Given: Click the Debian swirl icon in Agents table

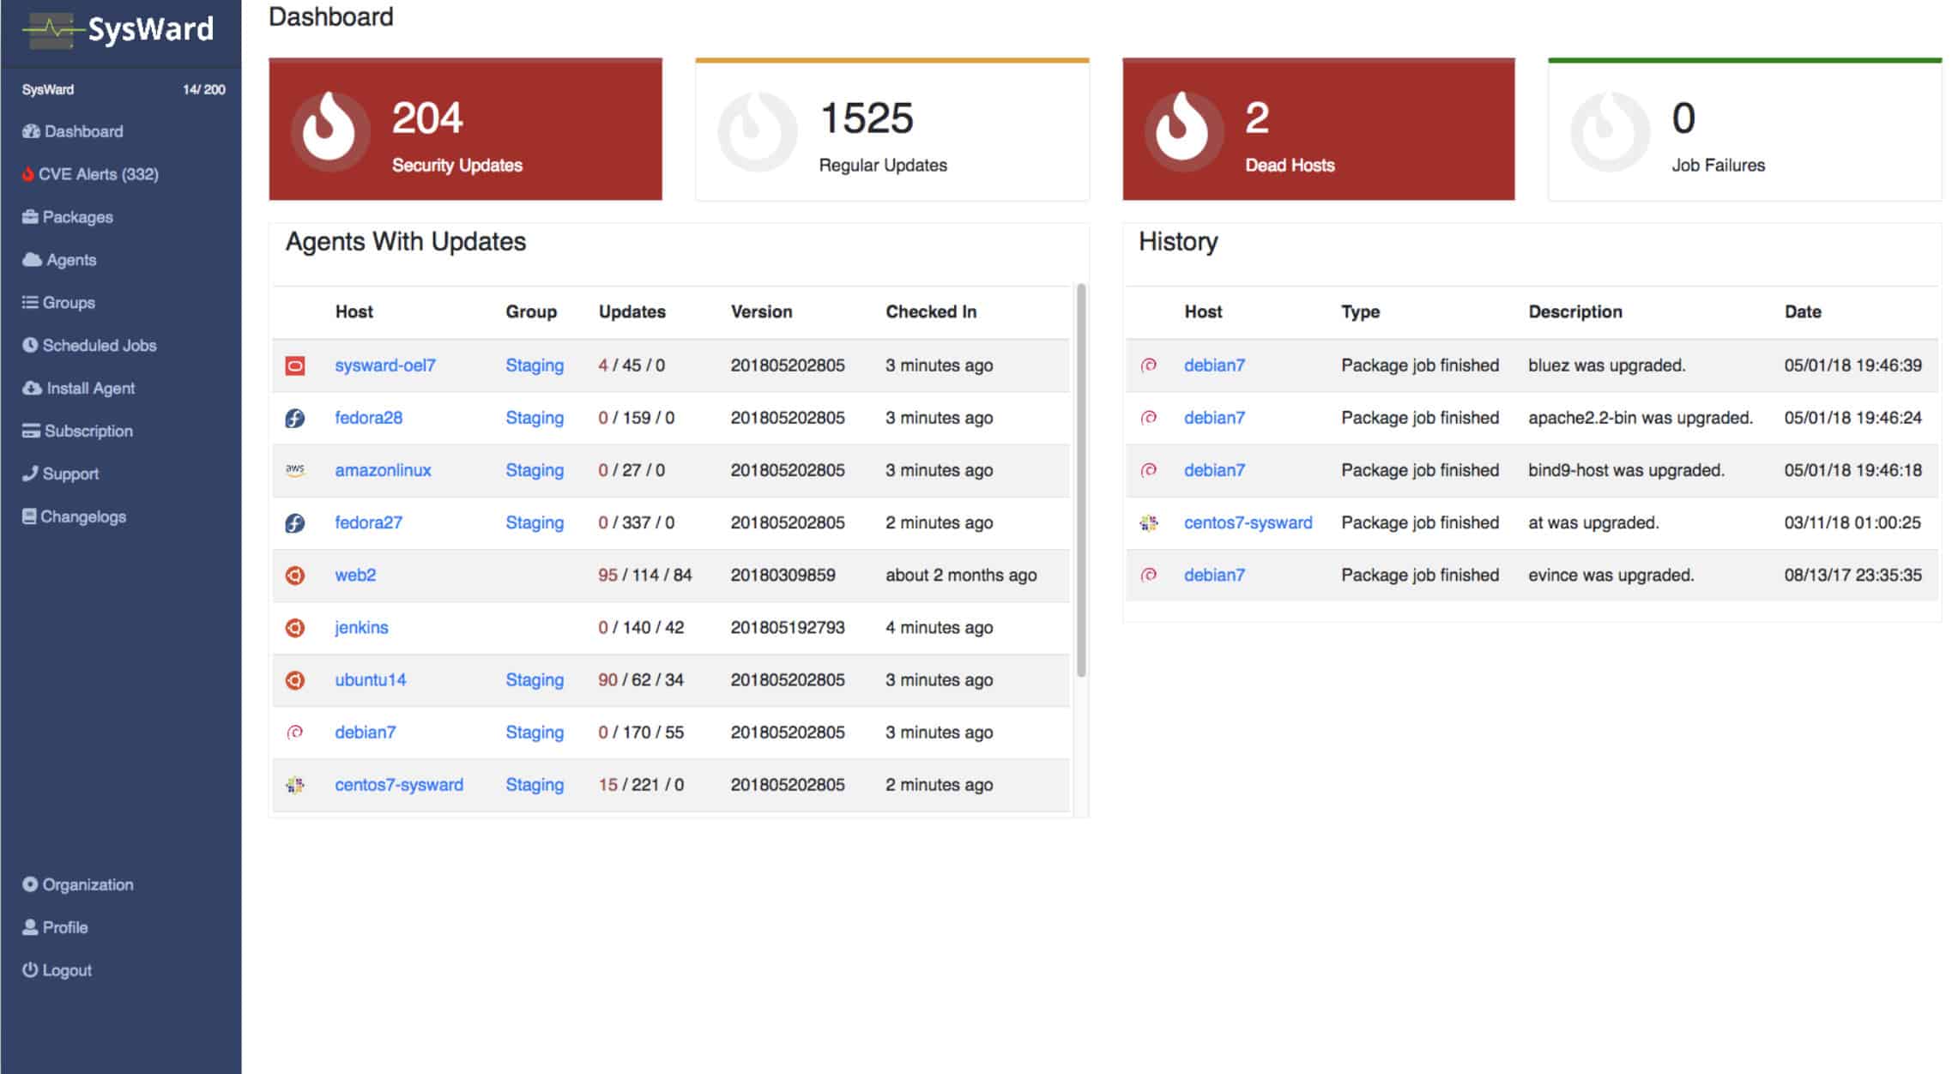Looking at the screenshot, I should click(x=295, y=733).
